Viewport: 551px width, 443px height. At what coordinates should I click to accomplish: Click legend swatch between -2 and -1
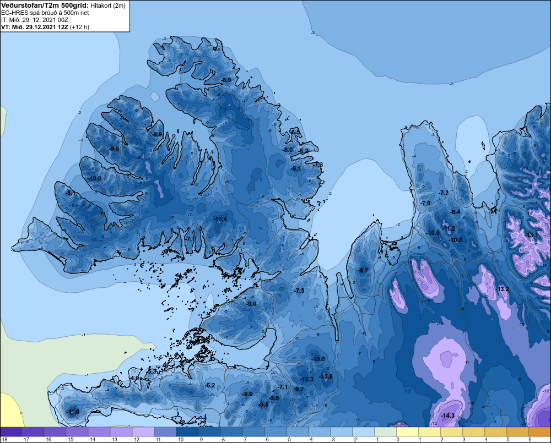click(364, 432)
